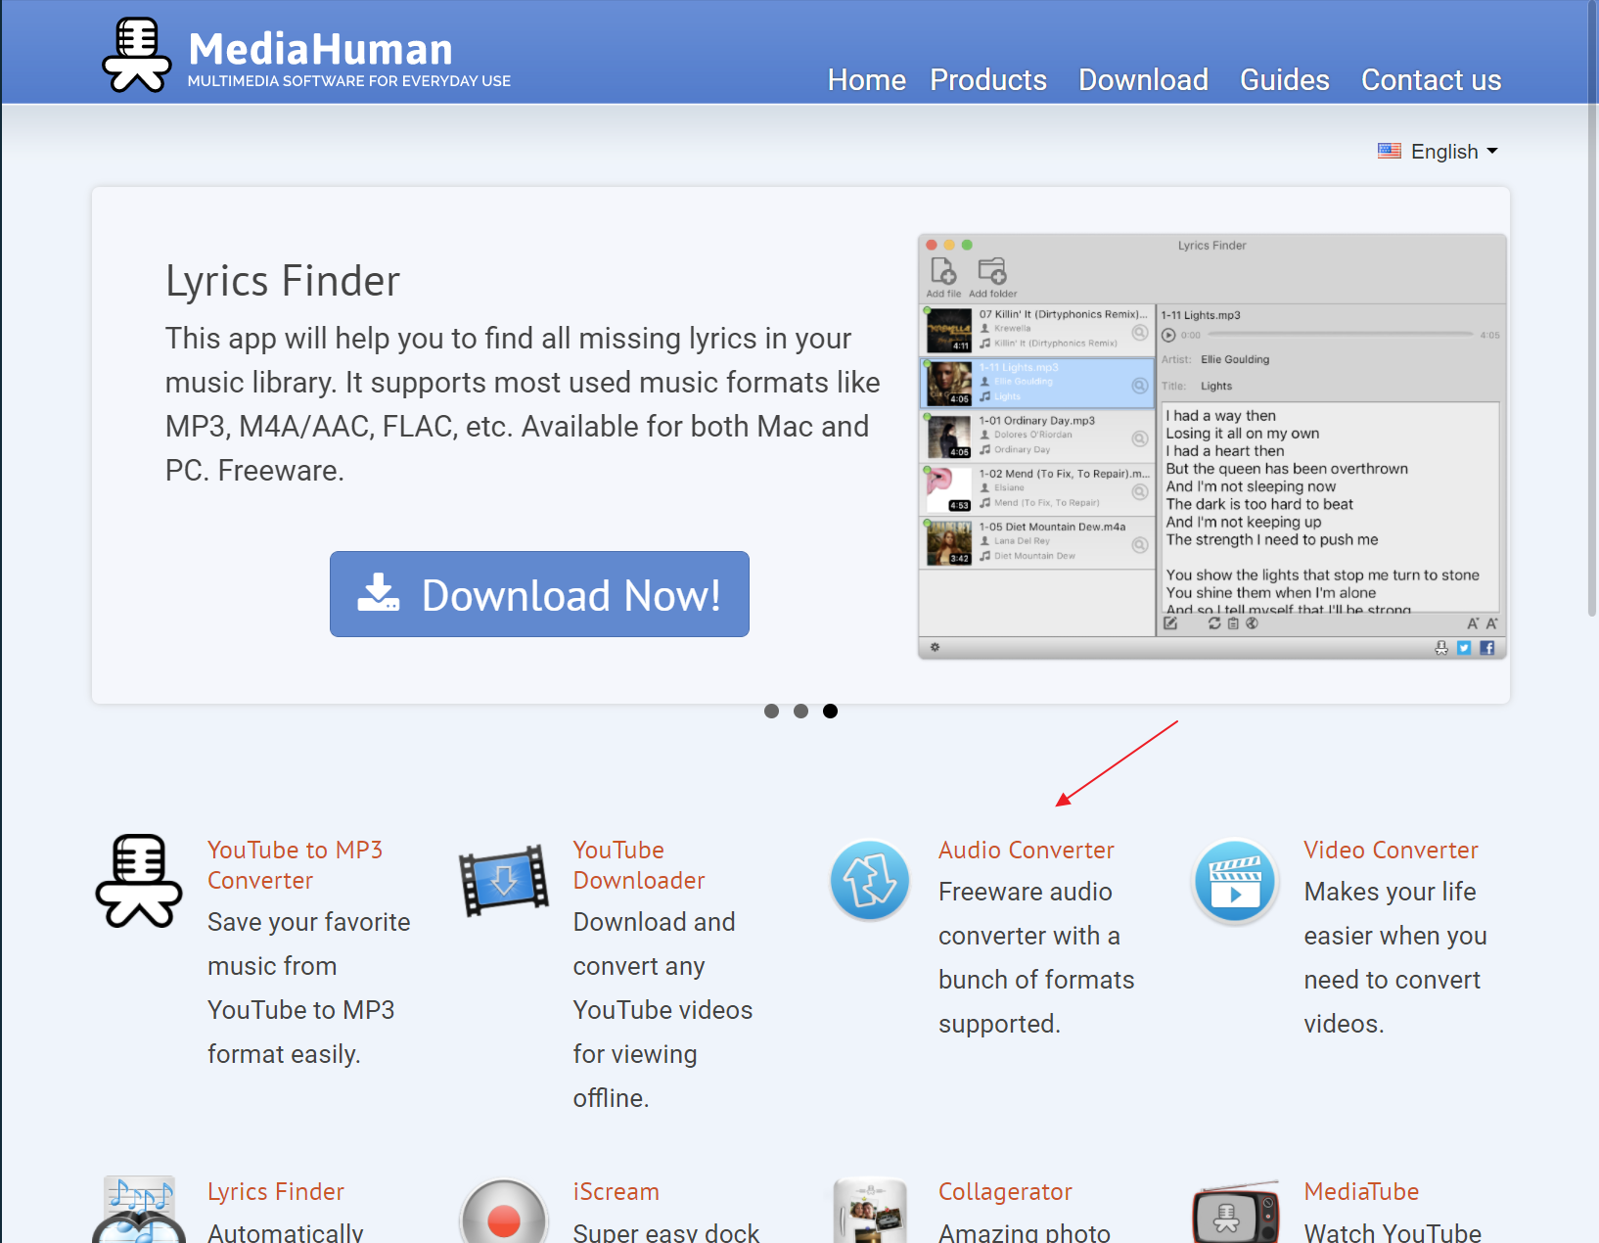Click the YouTube to MP3 Converter mascot icon
Viewport: 1599px width, 1243px height.
click(139, 881)
